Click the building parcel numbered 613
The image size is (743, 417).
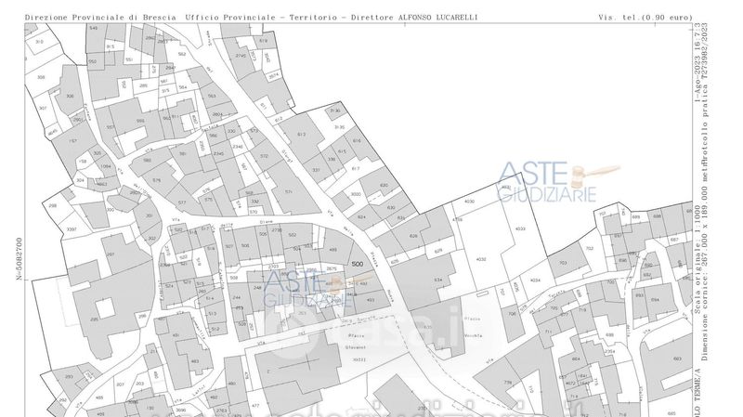pos(301,135)
